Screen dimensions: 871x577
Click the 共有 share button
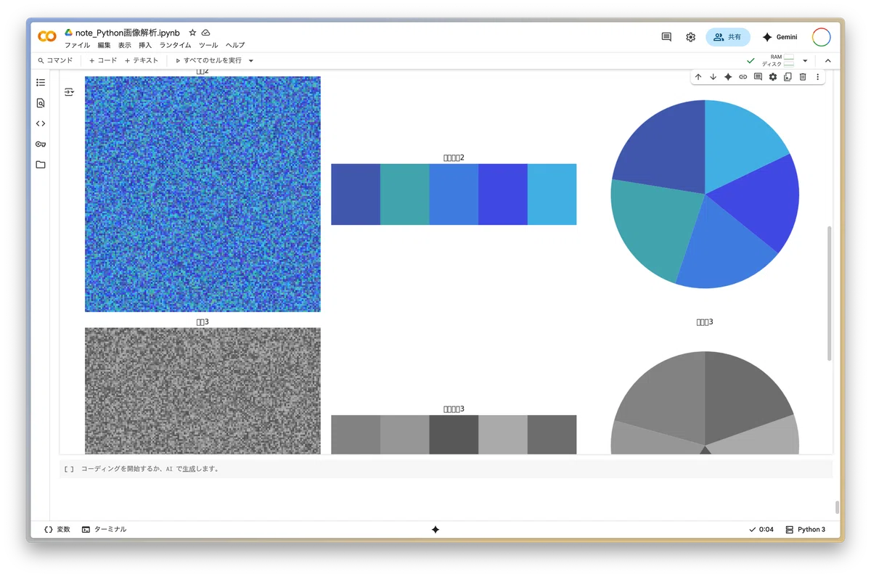click(728, 37)
